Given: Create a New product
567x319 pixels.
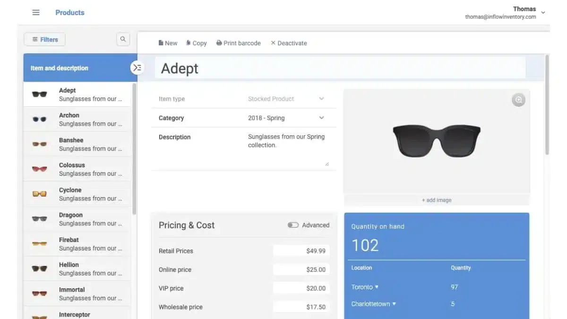Looking at the screenshot, I should tap(168, 43).
